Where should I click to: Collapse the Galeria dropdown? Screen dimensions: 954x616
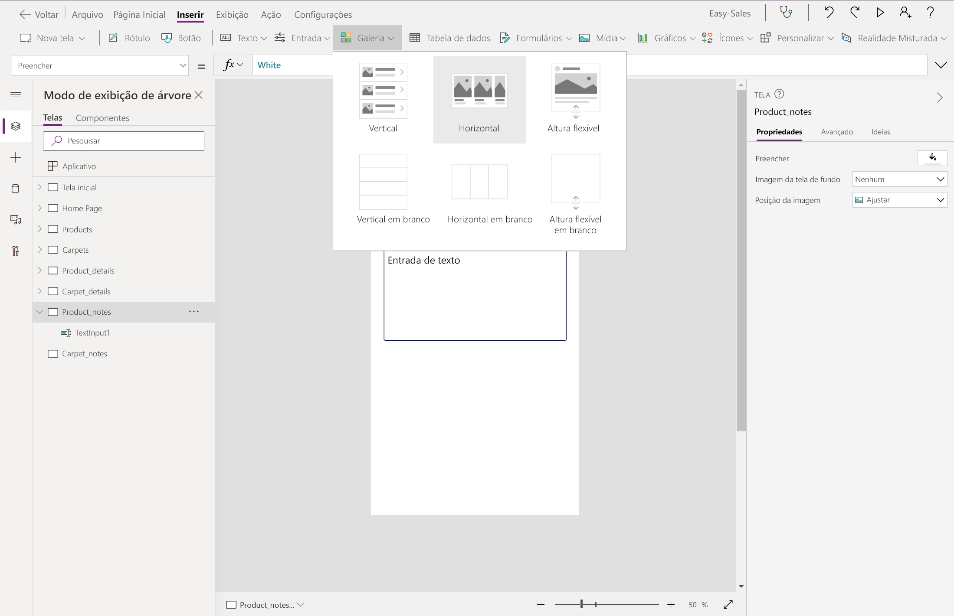tap(367, 38)
